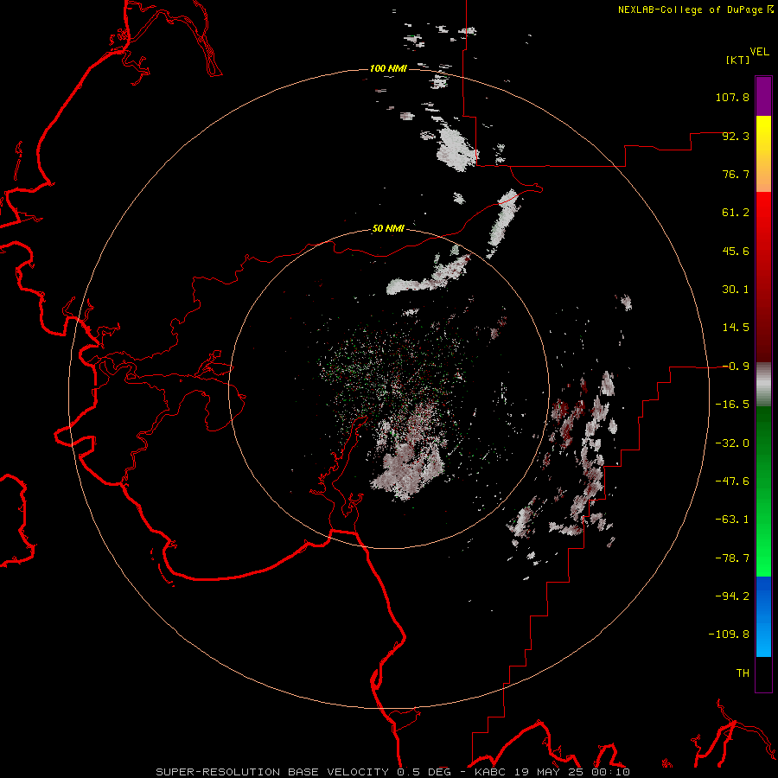Viewport: 778px width, 778px height.
Task: Pick the purple segment of the velocity color bar
Action: [763, 96]
